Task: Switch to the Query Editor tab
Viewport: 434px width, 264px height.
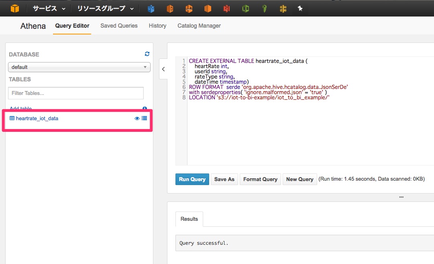Action: click(72, 26)
